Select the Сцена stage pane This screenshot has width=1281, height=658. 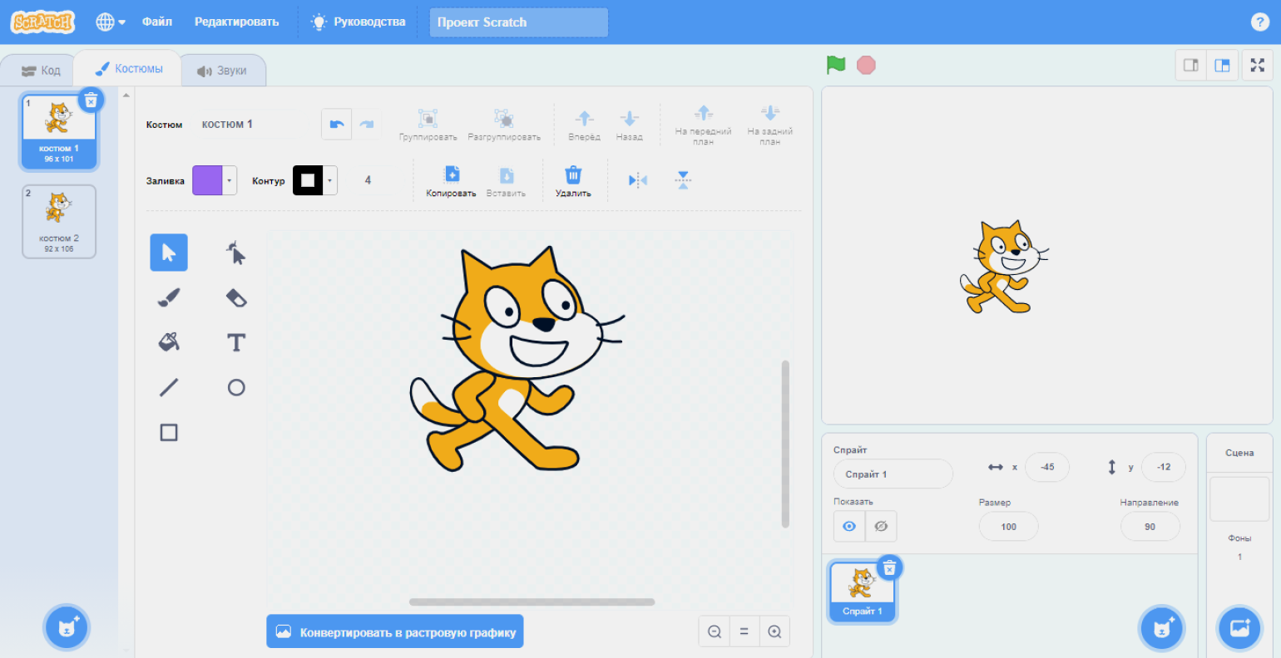click(1239, 498)
